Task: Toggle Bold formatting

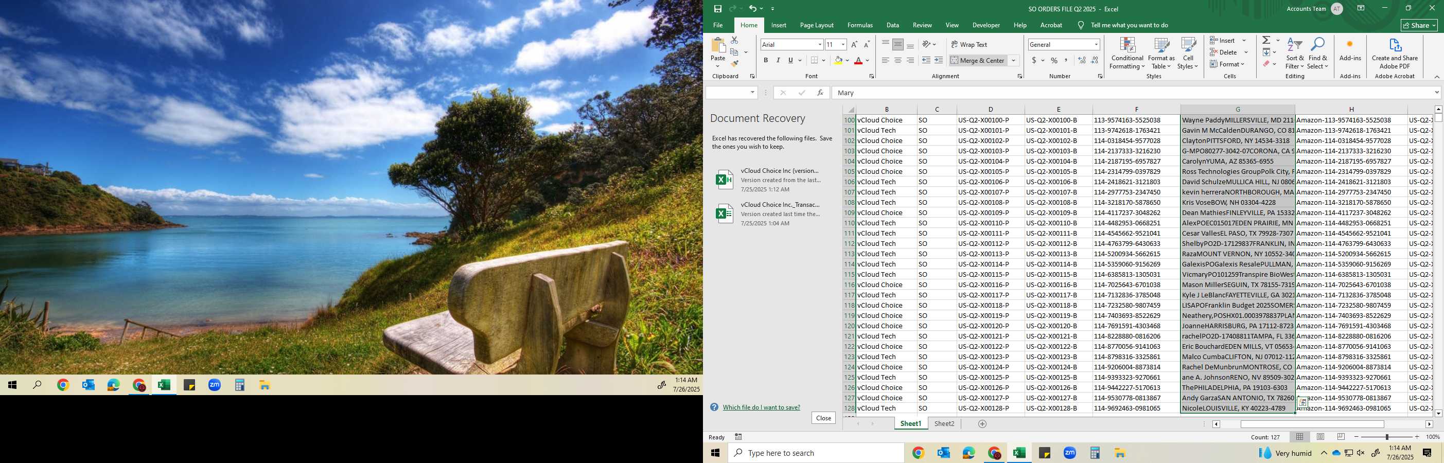Action: (x=766, y=60)
